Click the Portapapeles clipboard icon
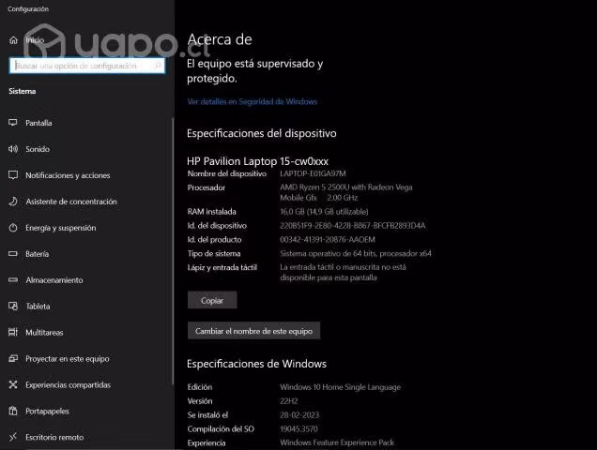This screenshot has height=450, width=597. [x=13, y=411]
